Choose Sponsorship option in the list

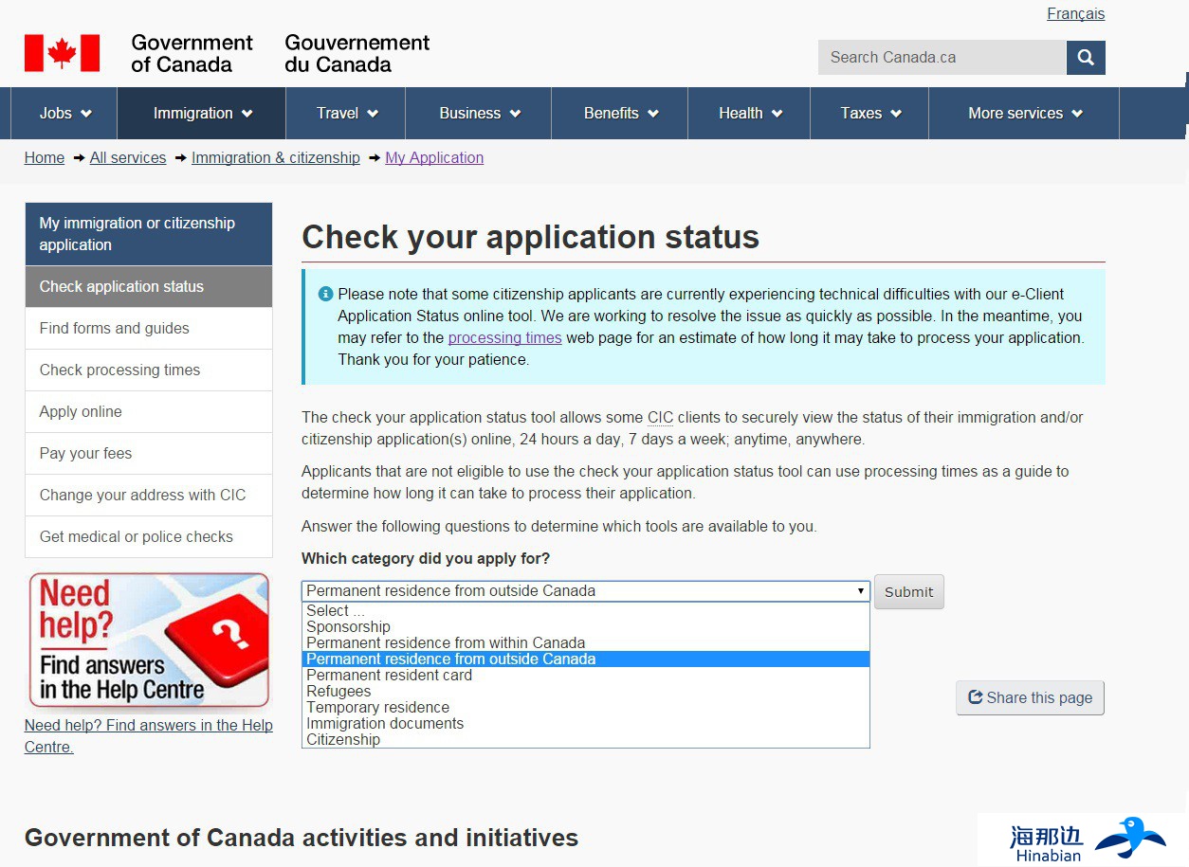348,627
